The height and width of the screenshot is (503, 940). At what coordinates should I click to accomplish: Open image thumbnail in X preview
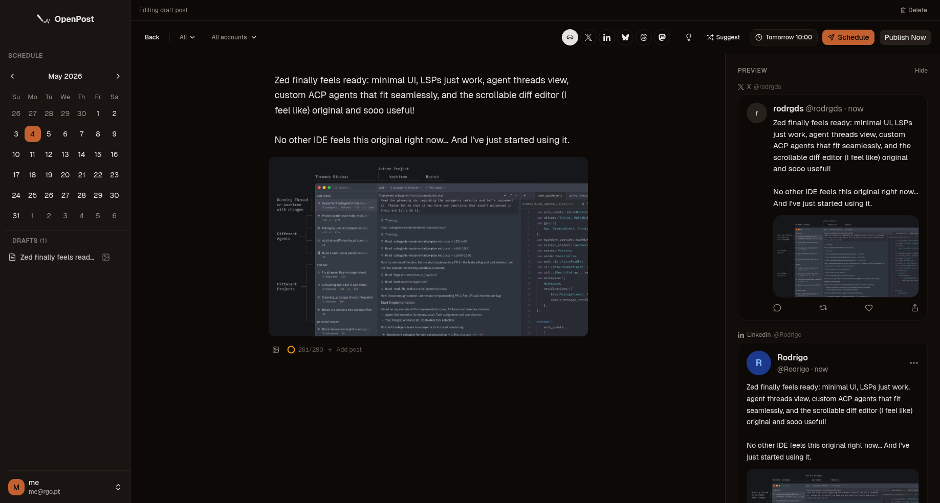tap(846, 256)
